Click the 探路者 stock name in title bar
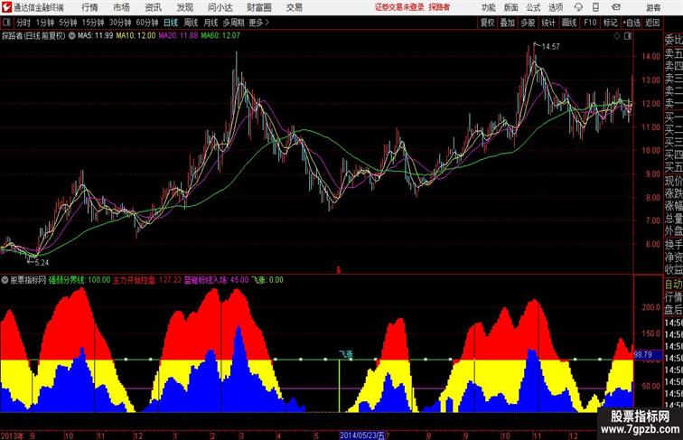The height and width of the screenshot is (440, 683). [x=439, y=7]
